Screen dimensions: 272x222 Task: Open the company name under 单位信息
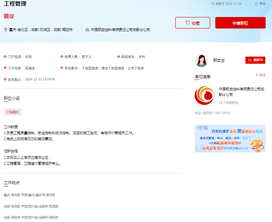(241, 92)
